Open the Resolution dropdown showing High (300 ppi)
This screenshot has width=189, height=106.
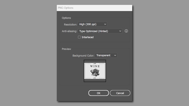click(x=92, y=24)
